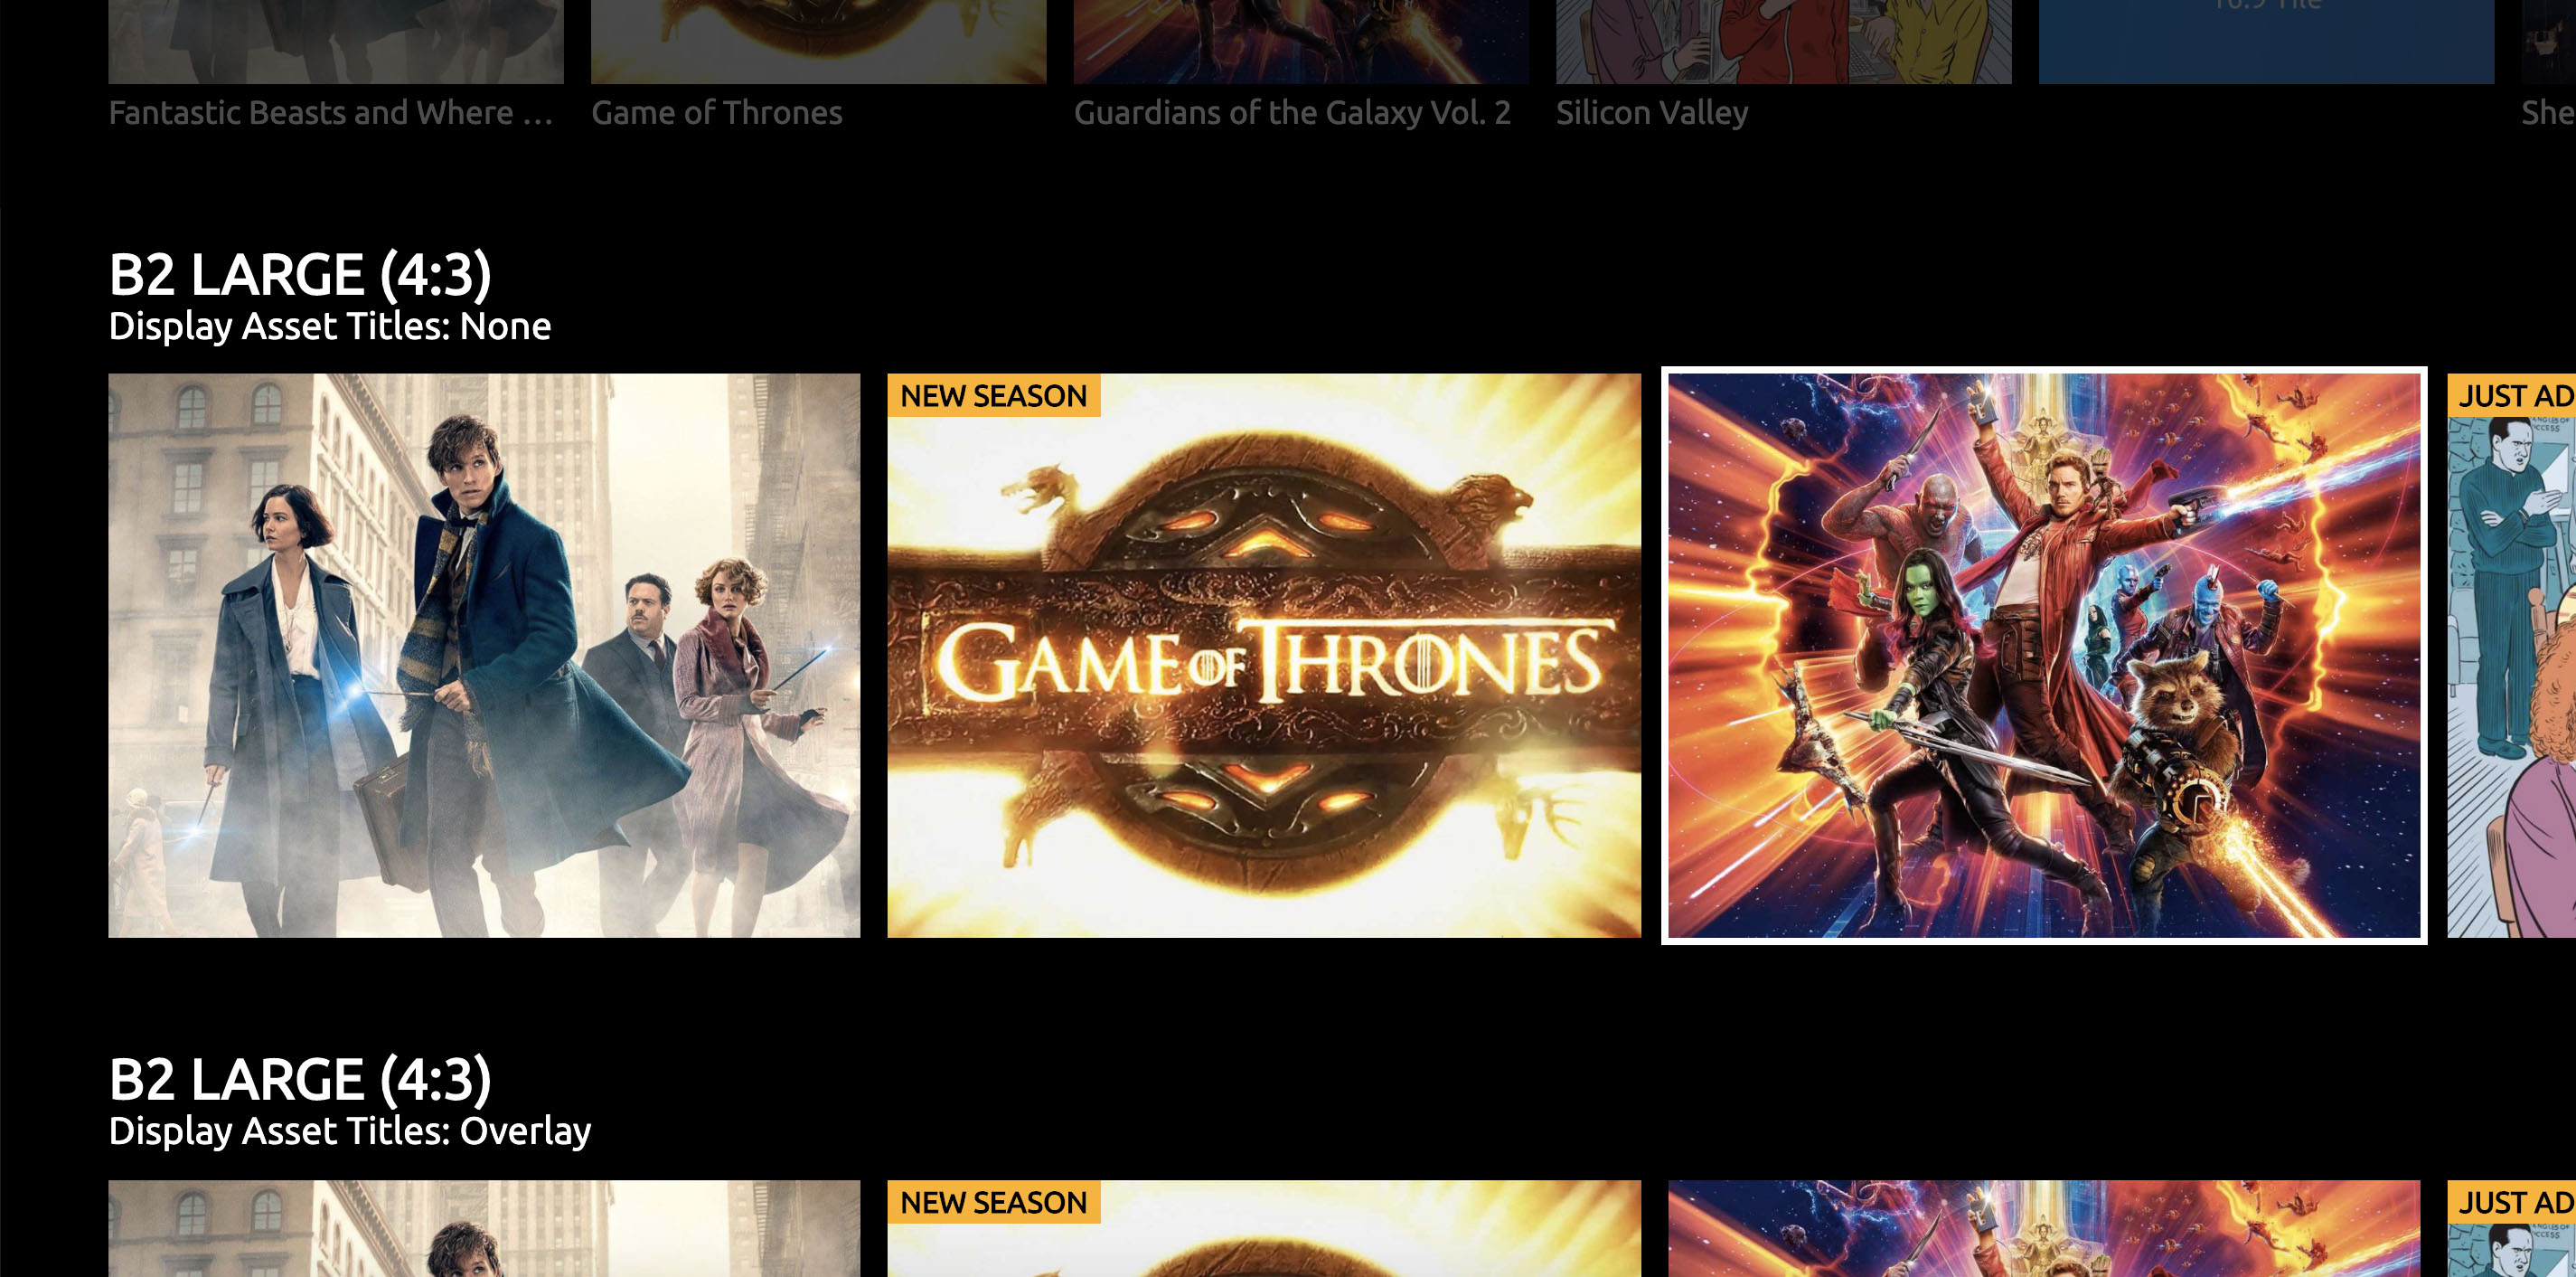Click the 'Silicon Valley' title in the top row
Viewport: 2576px width, 1277px height.
pyautogui.click(x=1652, y=112)
